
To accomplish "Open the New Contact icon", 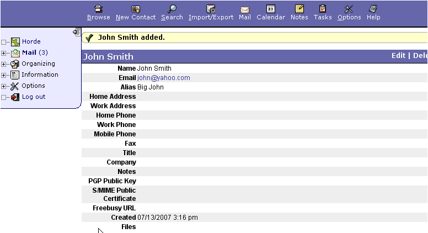I will (136, 8).
